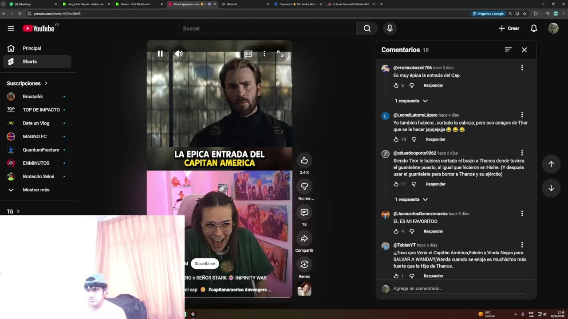Open Principal in the sidebar
Image resolution: width=568 pixels, height=319 pixels.
point(37,48)
